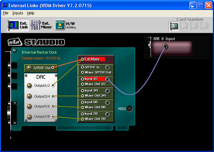Screen dimensions: 214x152
Task: Open the Help menu
Action: coord(31,13)
